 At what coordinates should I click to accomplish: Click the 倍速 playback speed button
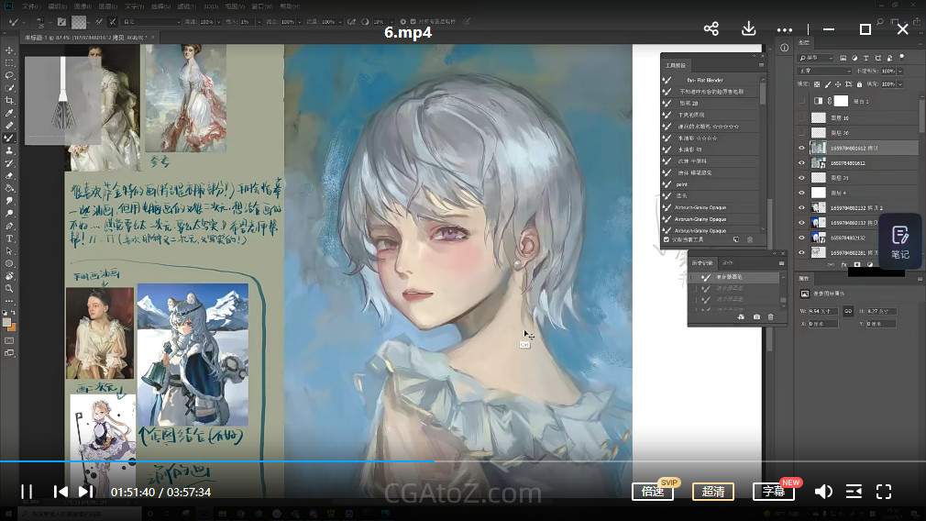(652, 492)
